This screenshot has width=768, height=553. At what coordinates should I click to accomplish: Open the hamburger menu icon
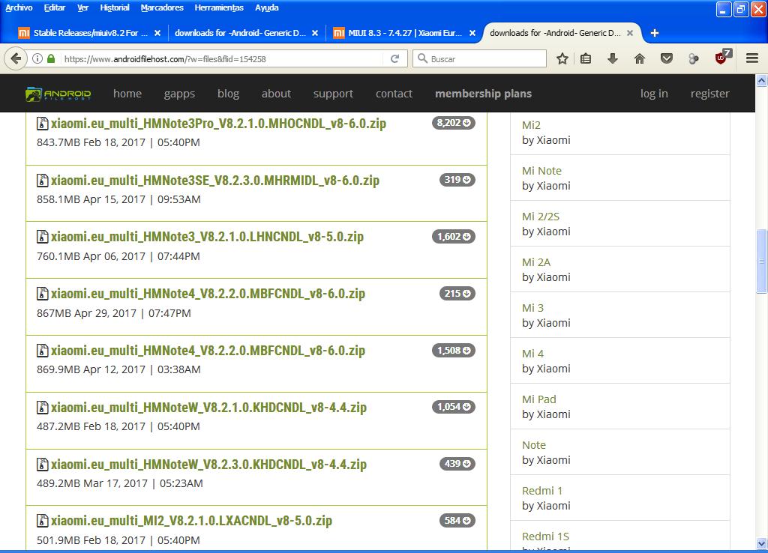coord(752,58)
